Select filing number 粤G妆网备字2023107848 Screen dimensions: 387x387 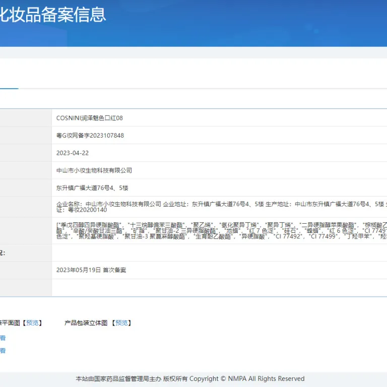[x=90, y=136]
